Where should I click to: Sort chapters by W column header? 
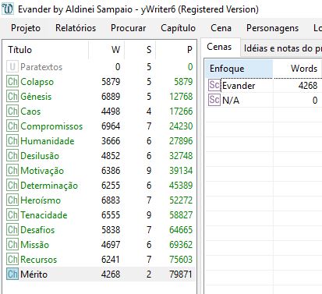click(107, 50)
